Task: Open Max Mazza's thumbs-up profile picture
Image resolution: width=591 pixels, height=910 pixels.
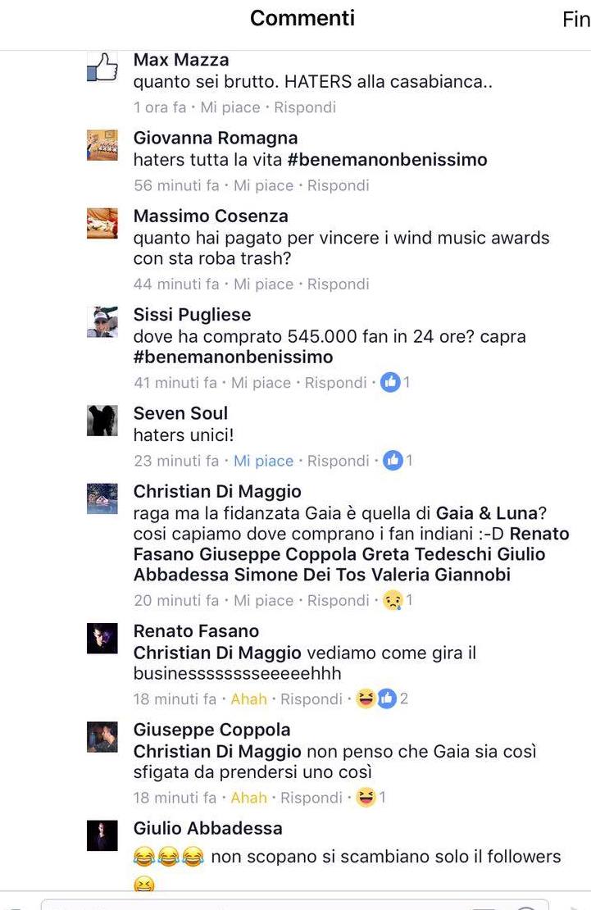Action: [x=102, y=67]
